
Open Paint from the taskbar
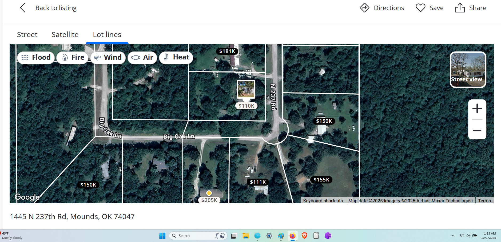[281, 236]
